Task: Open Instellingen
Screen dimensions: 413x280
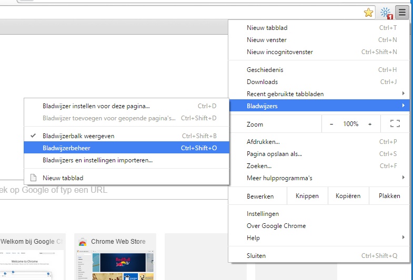Action: click(319, 214)
